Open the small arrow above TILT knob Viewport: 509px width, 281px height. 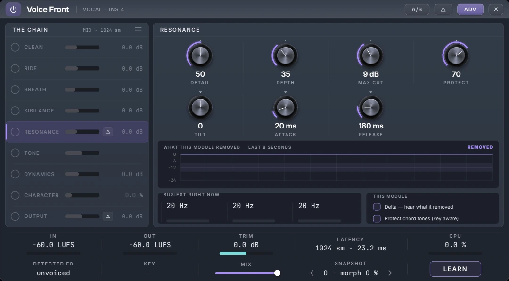coord(200,92)
